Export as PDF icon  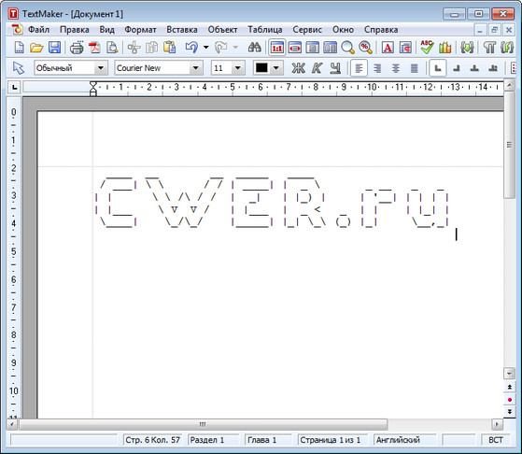coord(94,48)
